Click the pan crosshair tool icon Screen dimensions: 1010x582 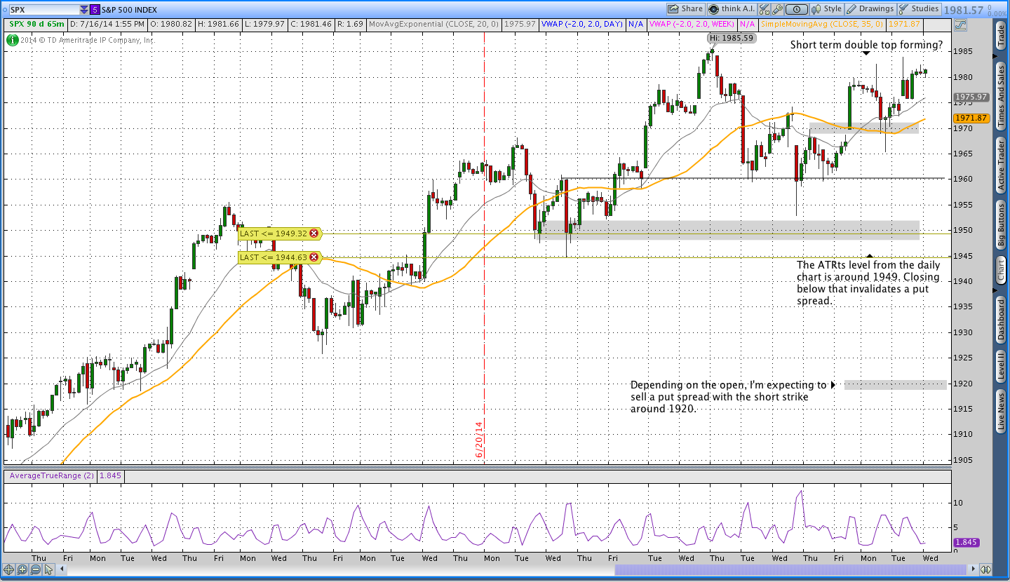point(9,569)
